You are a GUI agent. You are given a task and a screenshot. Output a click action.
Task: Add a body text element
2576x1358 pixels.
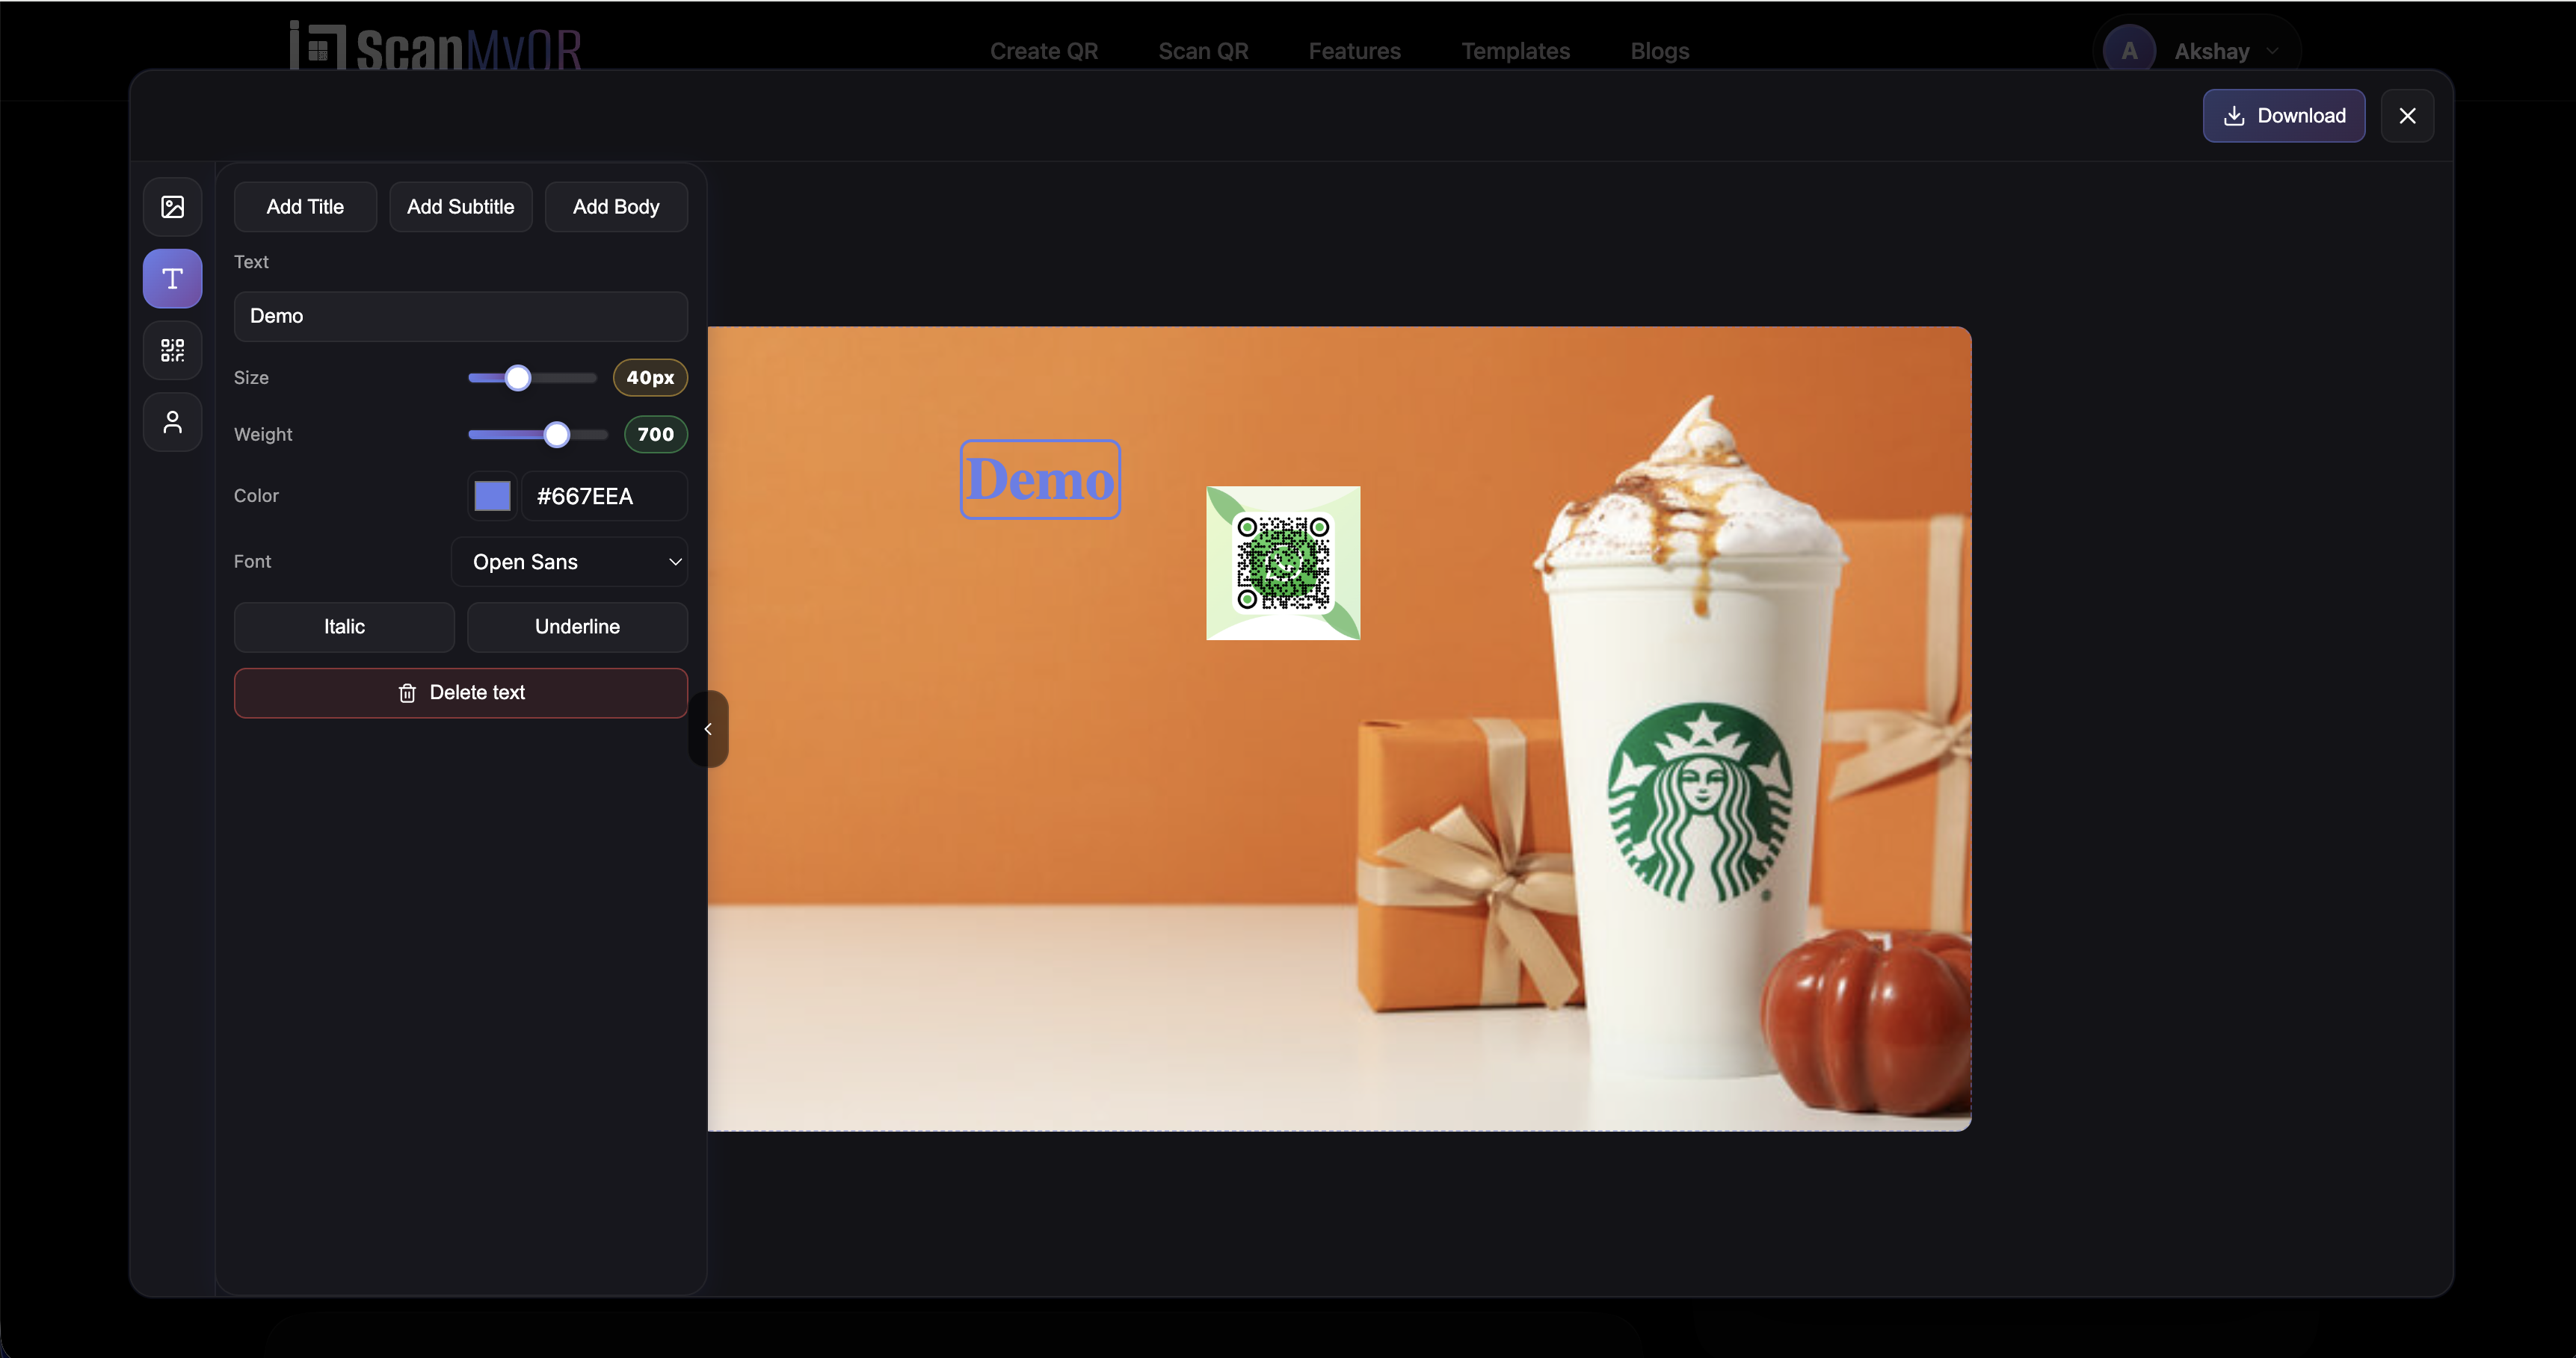click(x=616, y=207)
